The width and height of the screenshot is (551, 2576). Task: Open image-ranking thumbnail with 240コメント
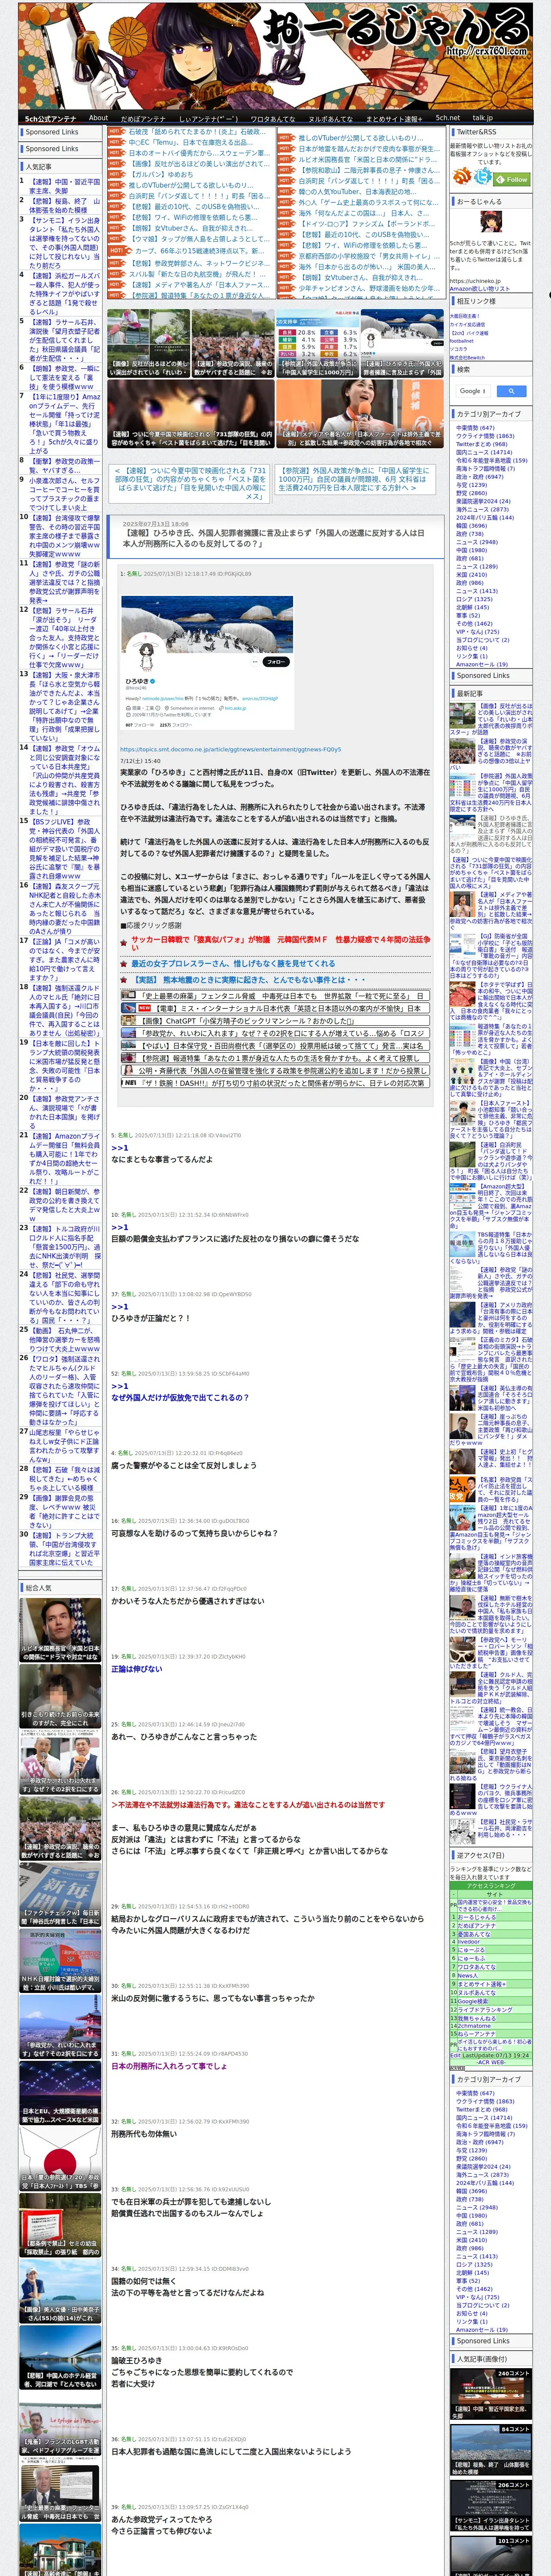click(x=491, y=2394)
